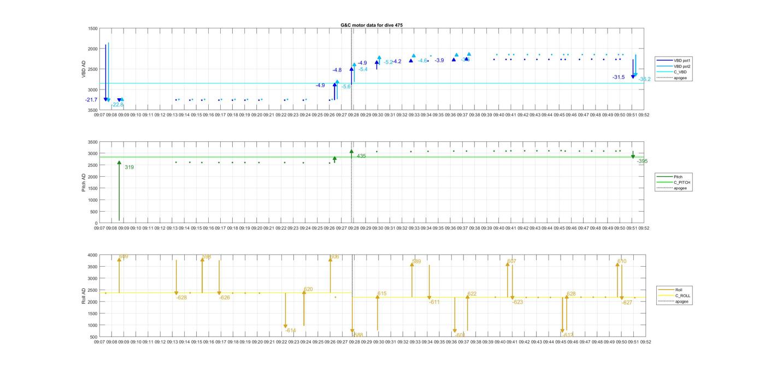
Task: Click the '09:52' tick on Roll x-axis
Action: click(x=645, y=342)
